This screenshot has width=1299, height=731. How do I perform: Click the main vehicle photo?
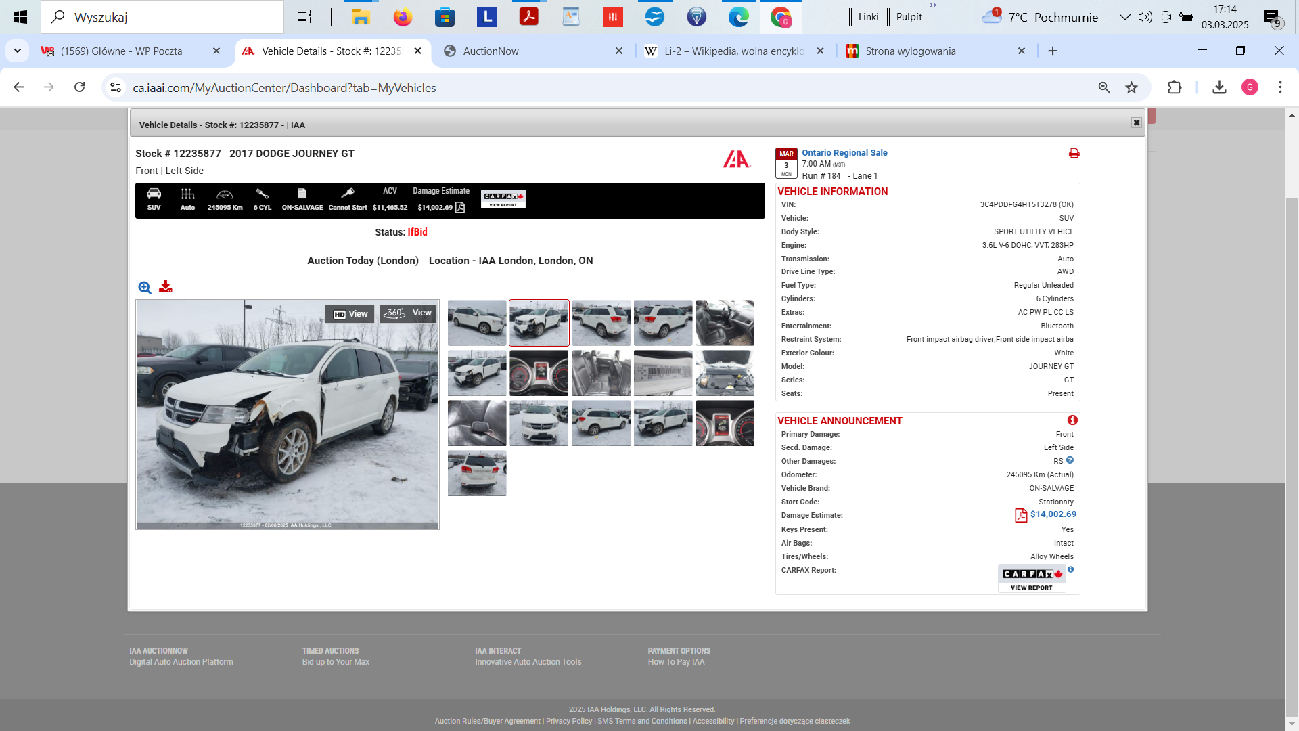tap(288, 414)
